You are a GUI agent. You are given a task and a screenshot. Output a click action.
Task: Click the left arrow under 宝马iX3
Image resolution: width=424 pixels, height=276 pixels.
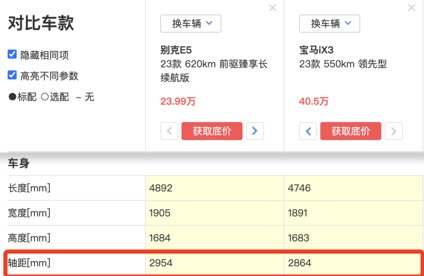click(308, 131)
